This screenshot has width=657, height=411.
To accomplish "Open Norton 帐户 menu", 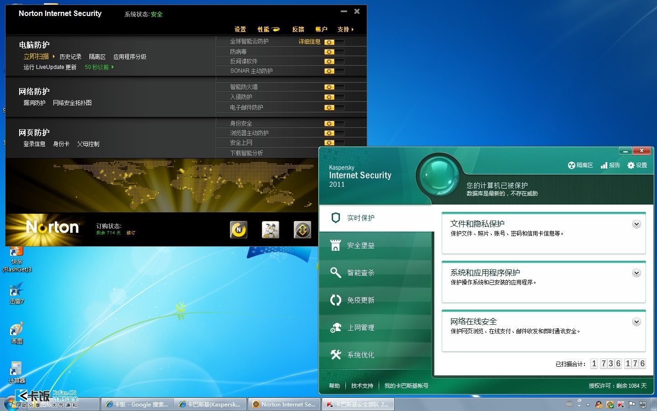I will tap(322, 29).
